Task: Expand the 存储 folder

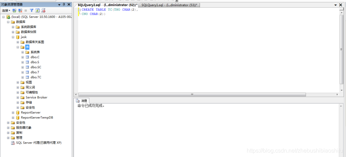Action: 18,102
